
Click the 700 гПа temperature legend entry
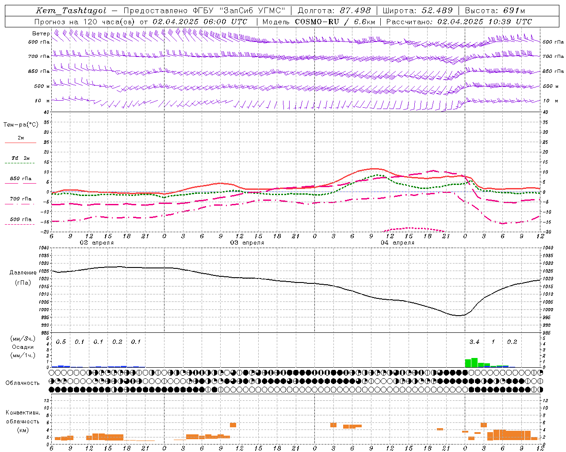click(20, 199)
